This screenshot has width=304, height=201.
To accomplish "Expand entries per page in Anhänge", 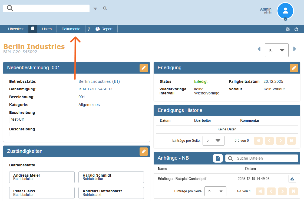I will [x=215, y=191].
